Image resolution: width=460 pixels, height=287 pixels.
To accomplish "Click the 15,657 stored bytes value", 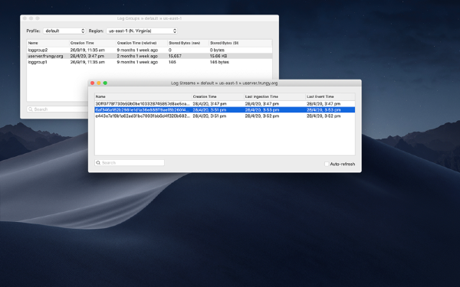I will 175,56.
